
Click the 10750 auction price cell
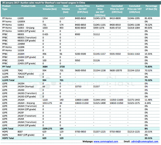[x=79, y=87]
